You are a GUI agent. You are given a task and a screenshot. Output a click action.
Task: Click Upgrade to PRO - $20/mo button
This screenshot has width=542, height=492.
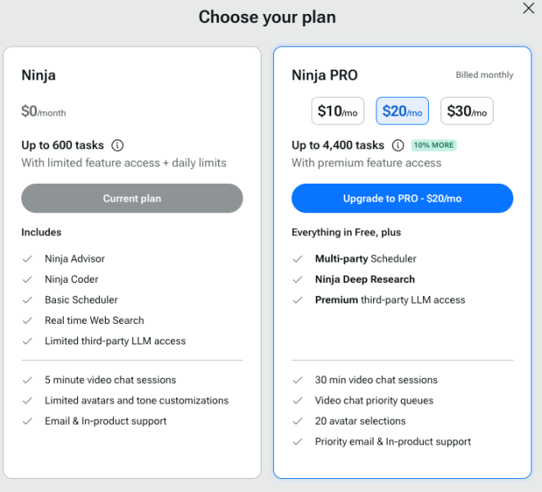[403, 198]
